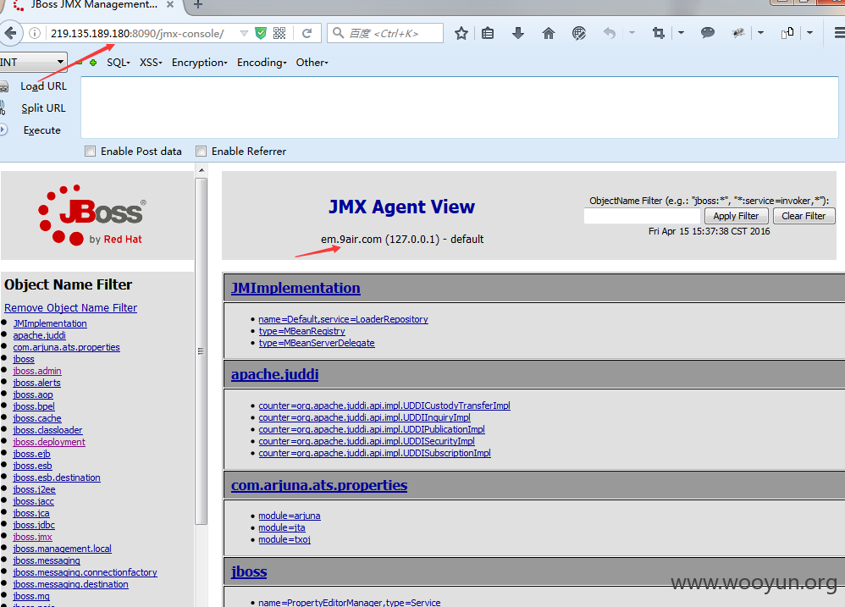The width and height of the screenshot is (845, 607).
Task: Open module=arjuna link
Action: click(290, 516)
